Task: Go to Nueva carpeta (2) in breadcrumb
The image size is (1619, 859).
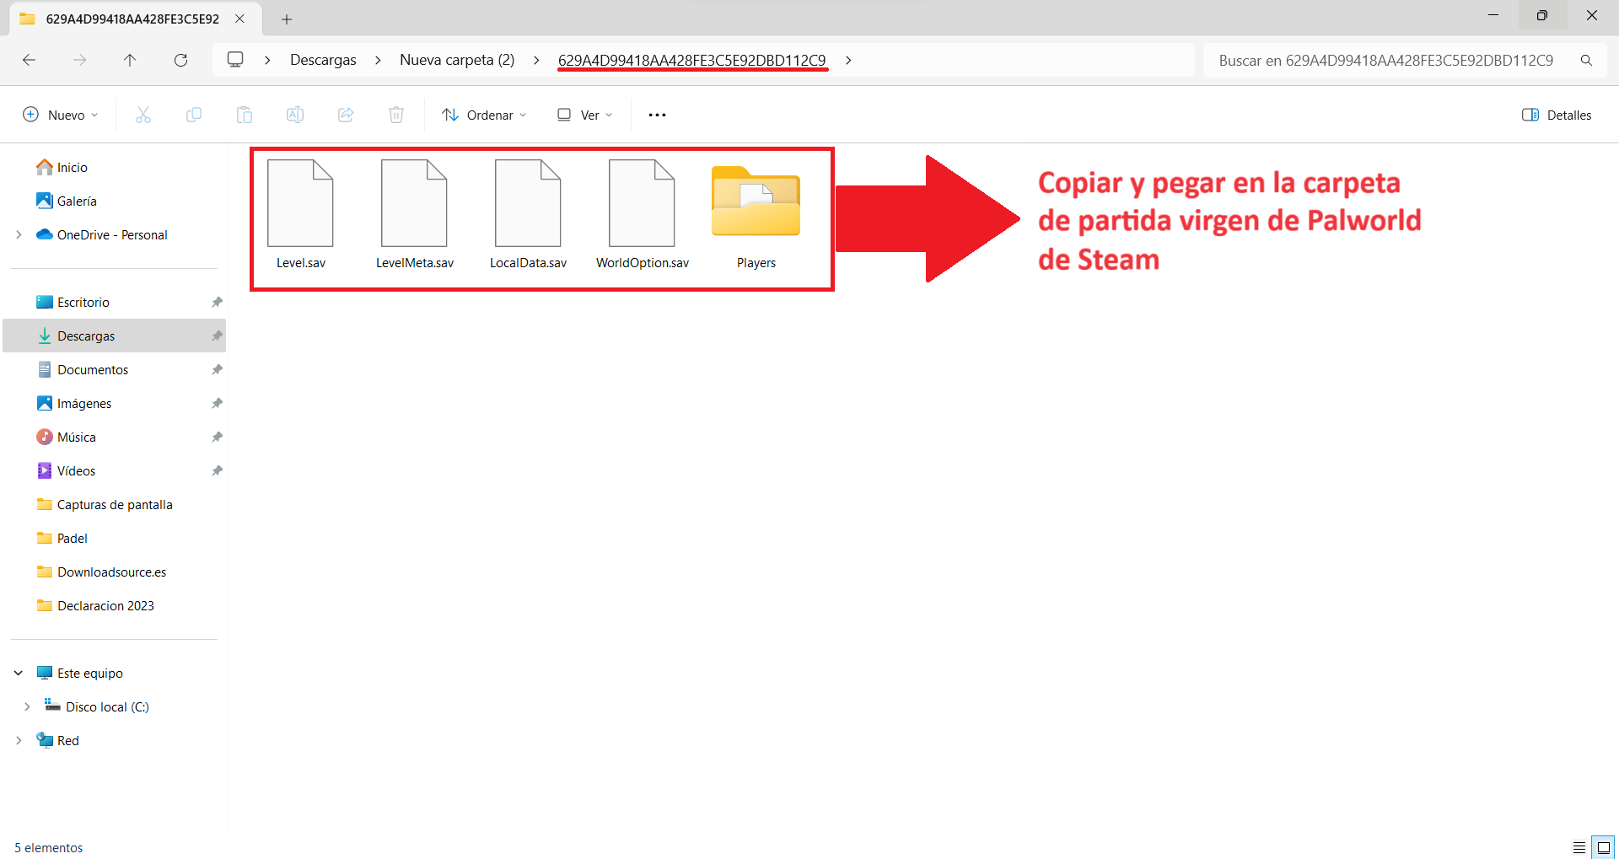Action: point(457,60)
